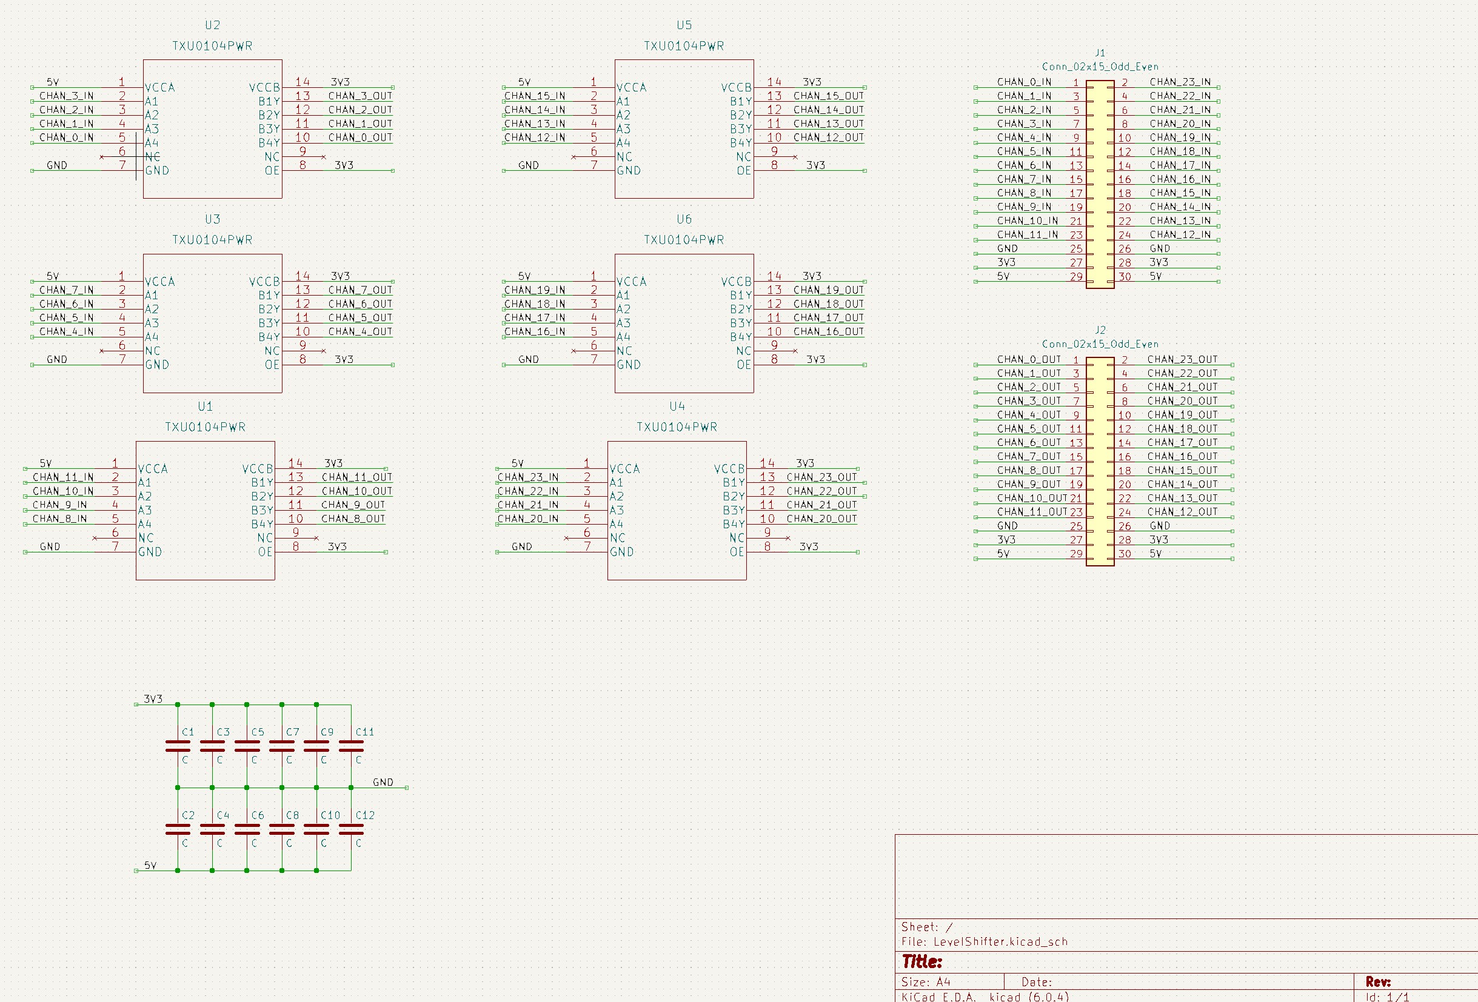Screen dimensions: 1478x1002
Task: Select the J1 connector body
Action: 1100,184
